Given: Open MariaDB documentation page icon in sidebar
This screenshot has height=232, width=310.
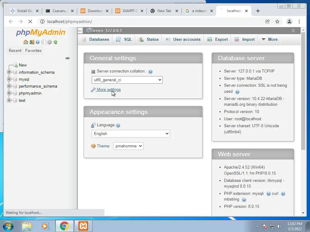Looking at the screenshot, I should pos(44,42).
